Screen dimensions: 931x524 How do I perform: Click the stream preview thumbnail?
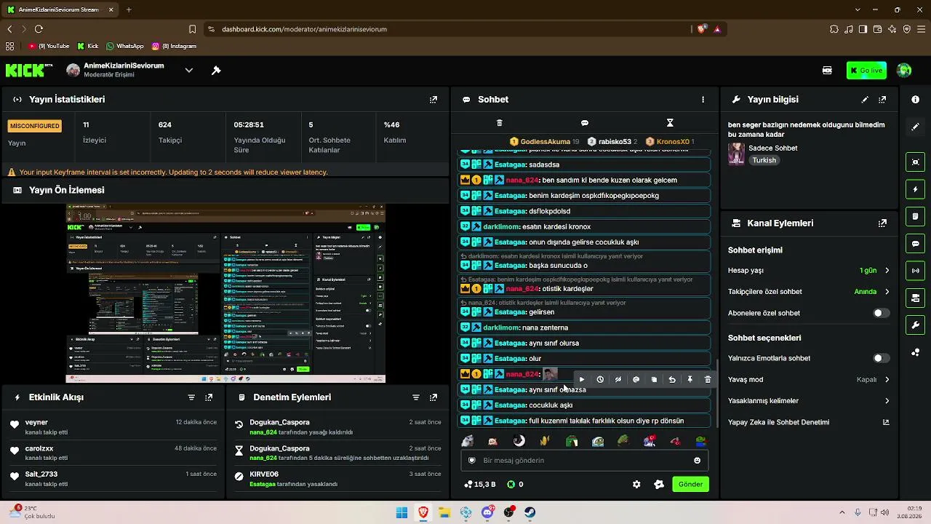tap(225, 293)
